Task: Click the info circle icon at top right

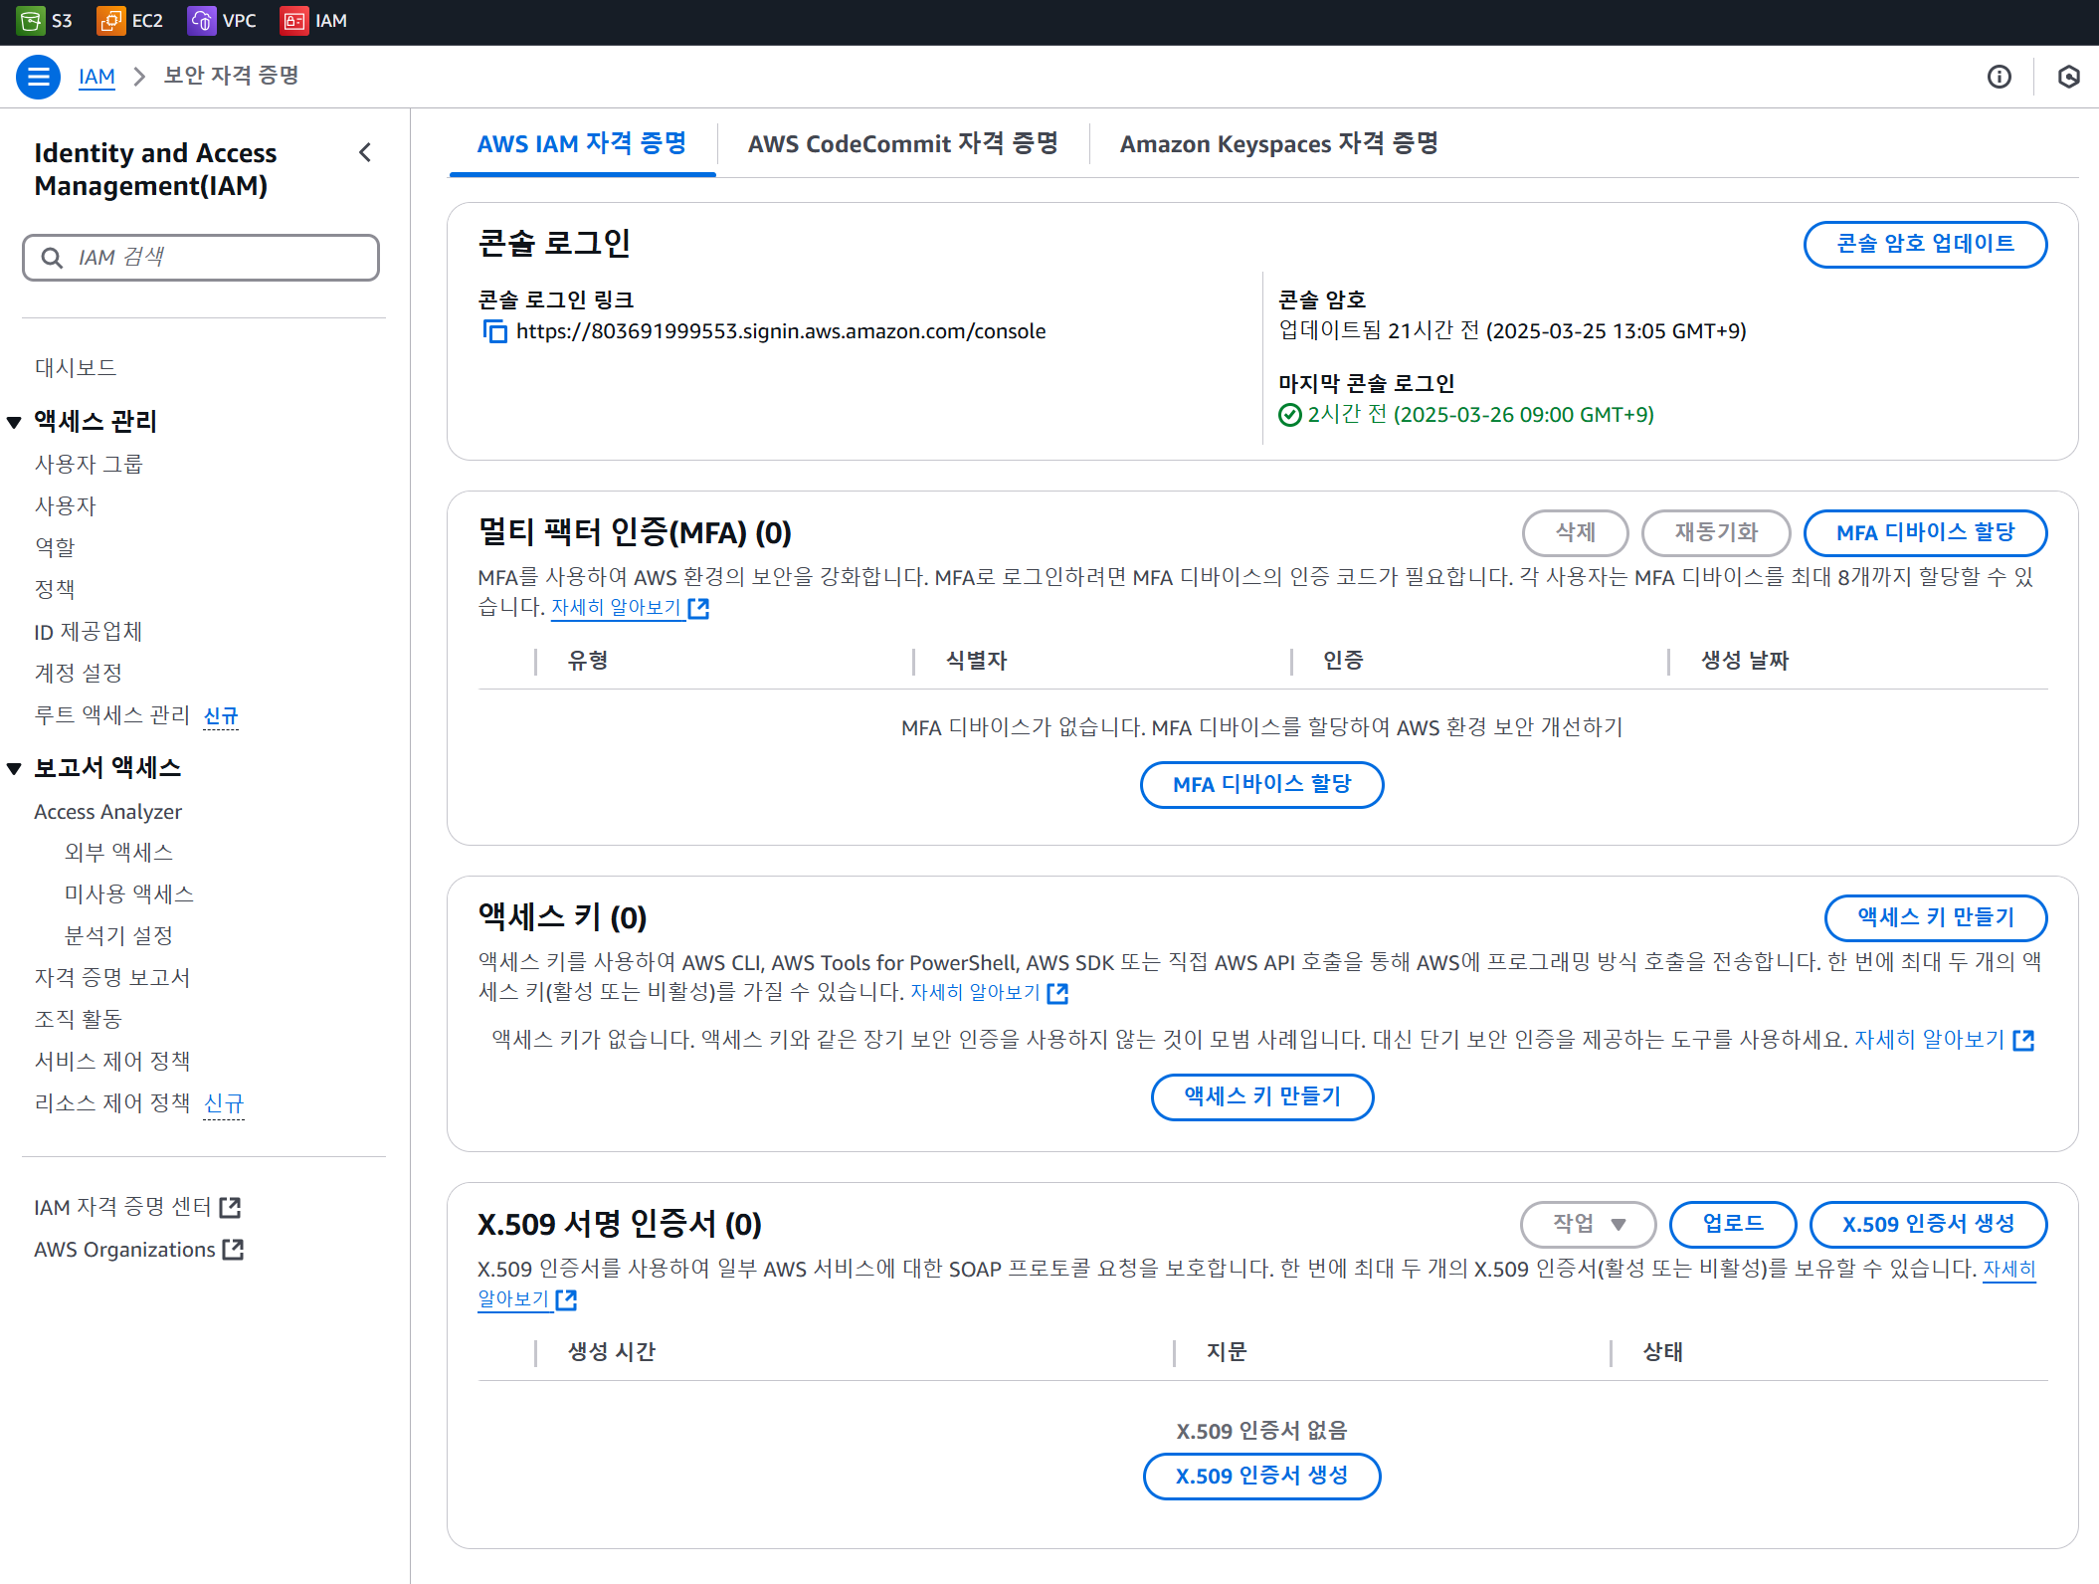Action: click(x=1999, y=77)
